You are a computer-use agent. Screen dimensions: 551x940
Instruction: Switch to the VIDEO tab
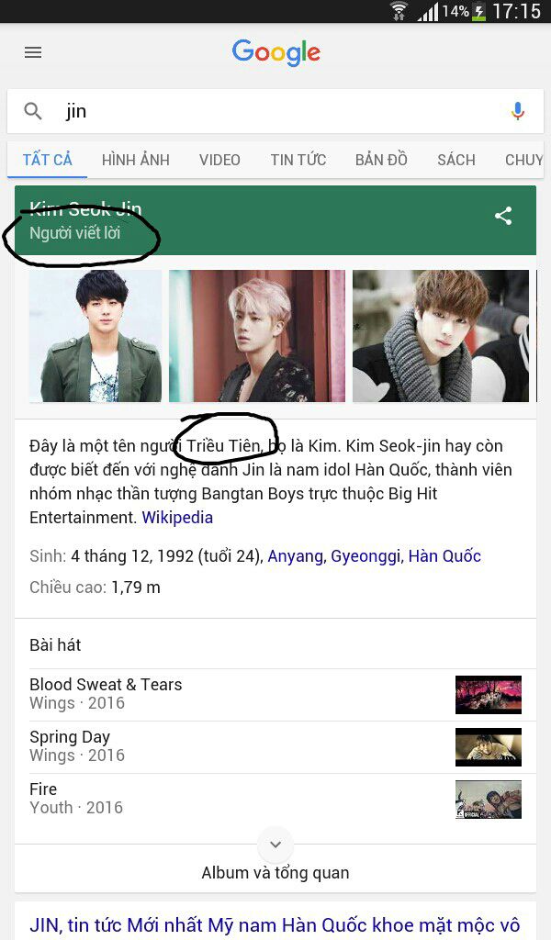pyautogui.click(x=219, y=160)
